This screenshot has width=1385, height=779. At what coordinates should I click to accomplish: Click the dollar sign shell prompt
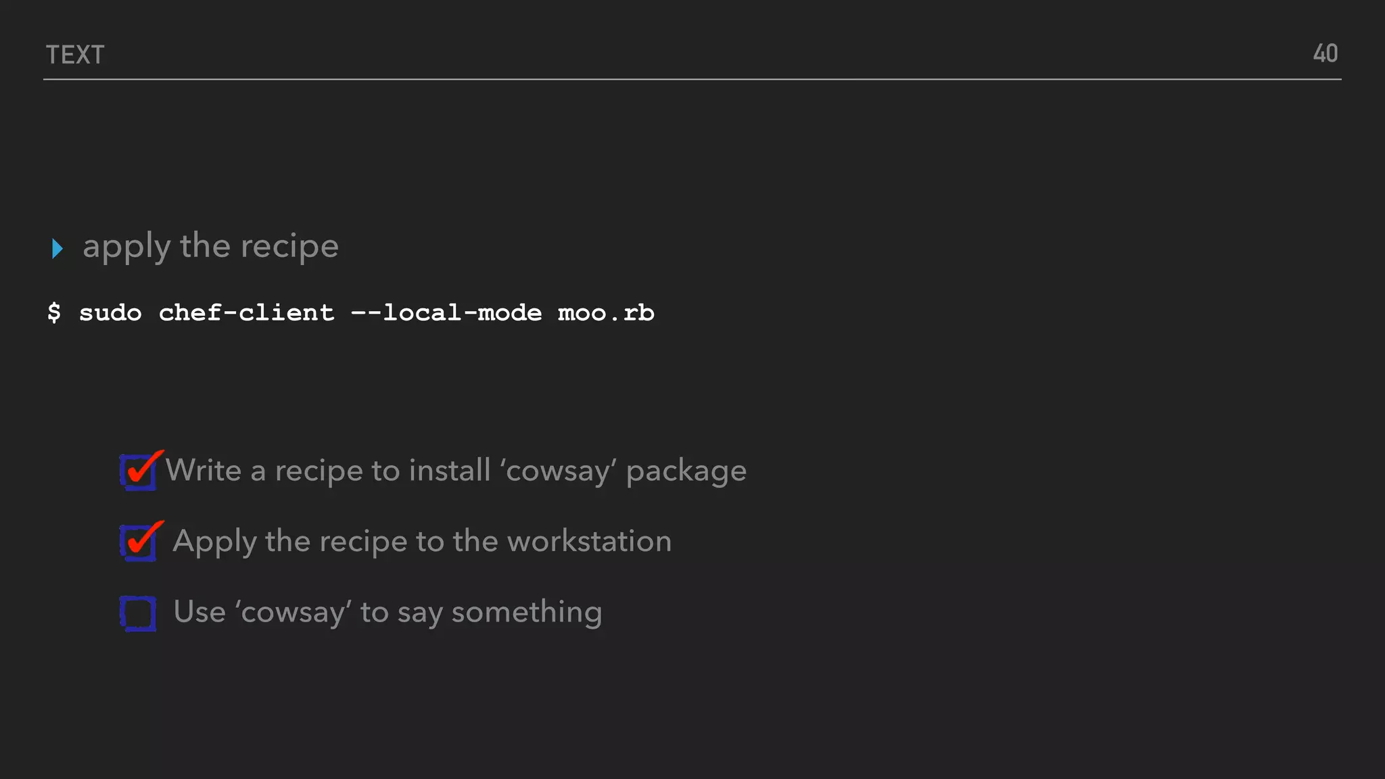[x=54, y=312]
